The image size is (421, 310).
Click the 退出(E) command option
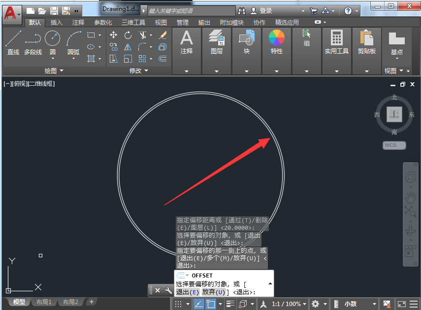click(x=188, y=292)
